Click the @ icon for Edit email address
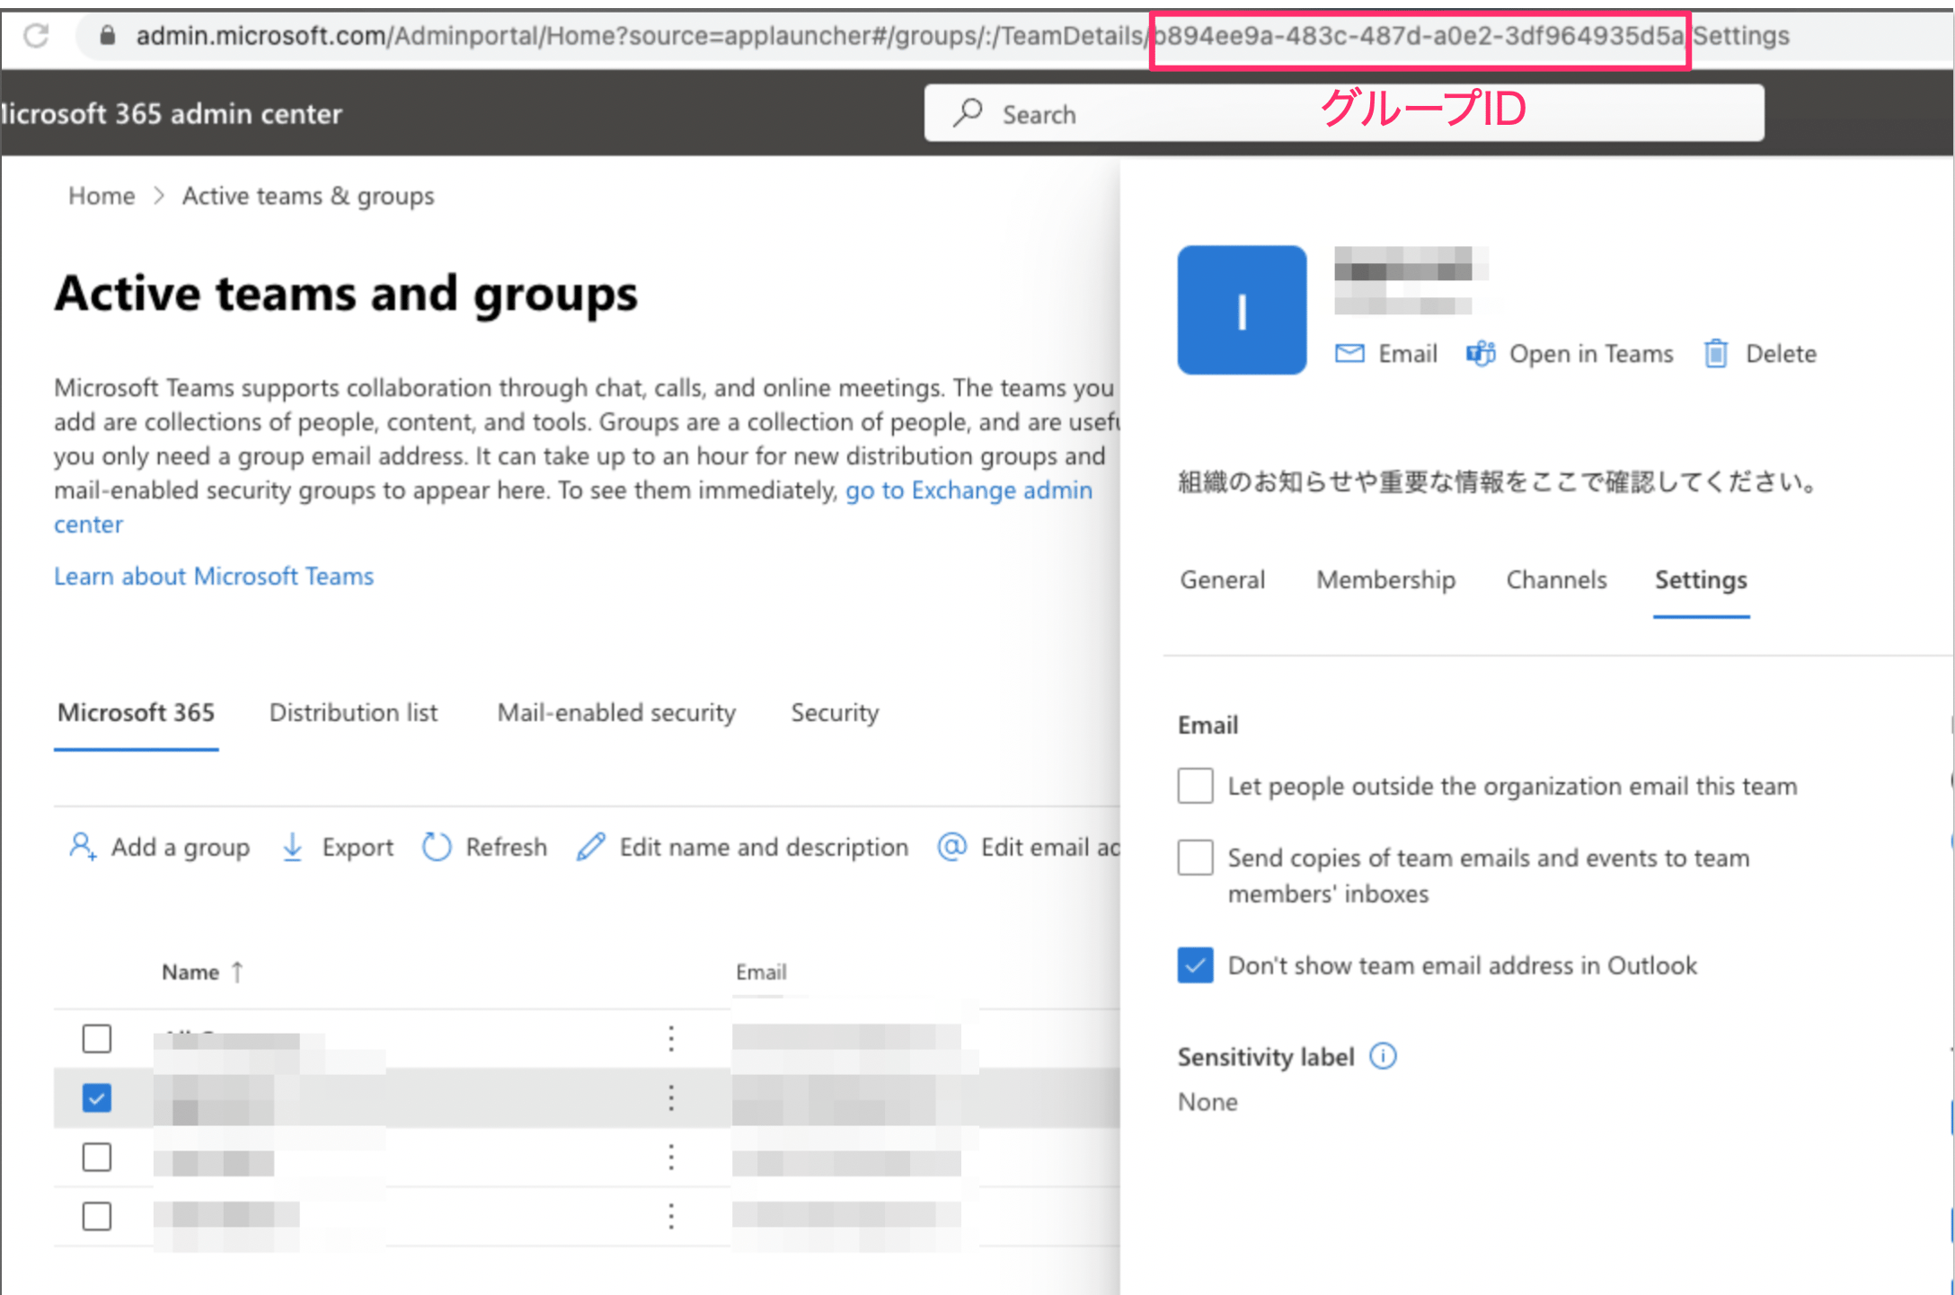The height and width of the screenshot is (1295, 1955). pos(951,846)
